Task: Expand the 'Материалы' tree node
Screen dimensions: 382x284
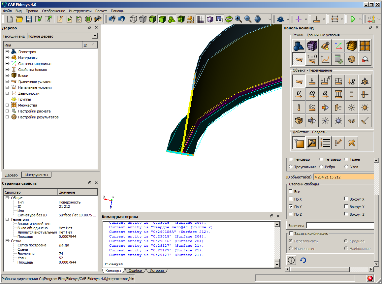Action: click(7, 57)
